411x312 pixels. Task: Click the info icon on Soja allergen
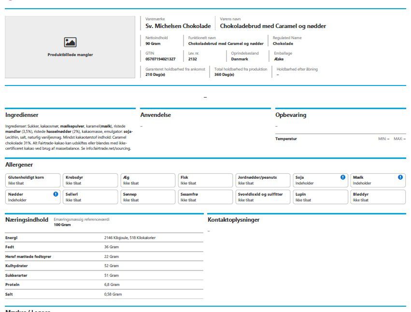(x=343, y=177)
